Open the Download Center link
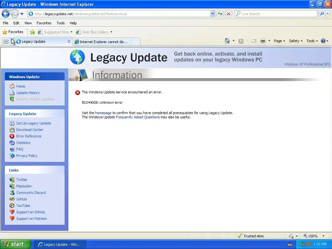This screenshot has height=249, width=332. coord(30,130)
